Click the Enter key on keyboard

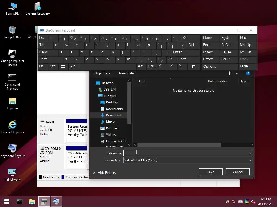(x=186, y=52)
